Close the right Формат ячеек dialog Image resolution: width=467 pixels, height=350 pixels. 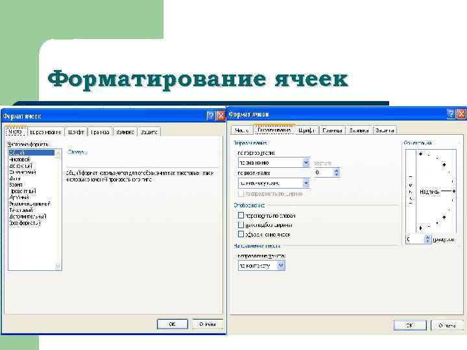click(461, 113)
